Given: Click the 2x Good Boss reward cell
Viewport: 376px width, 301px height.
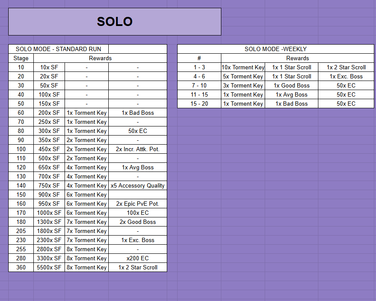Looking at the screenshot, I should point(138,222).
